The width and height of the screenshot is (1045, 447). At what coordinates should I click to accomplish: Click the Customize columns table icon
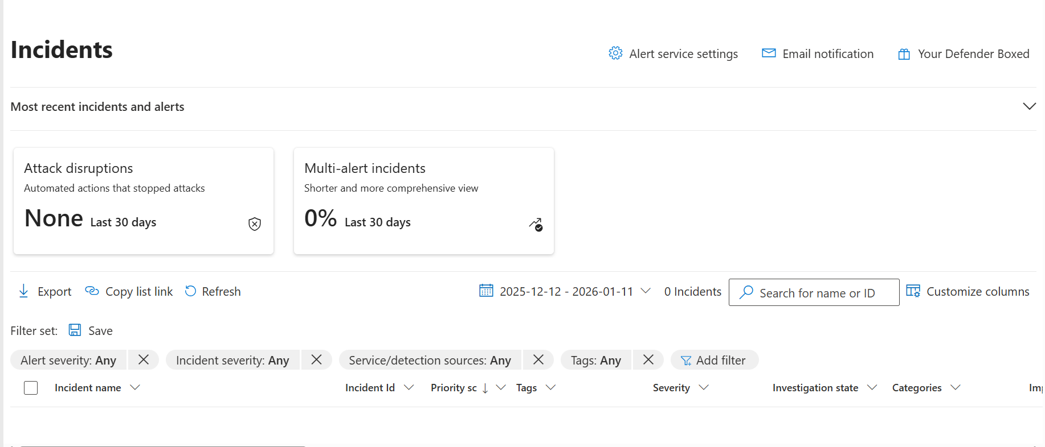click(x=913, y=291)
